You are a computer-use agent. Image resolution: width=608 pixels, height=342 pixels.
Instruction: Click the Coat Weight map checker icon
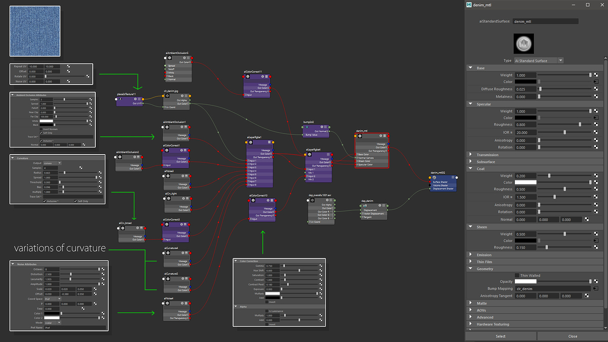(596, 176)
